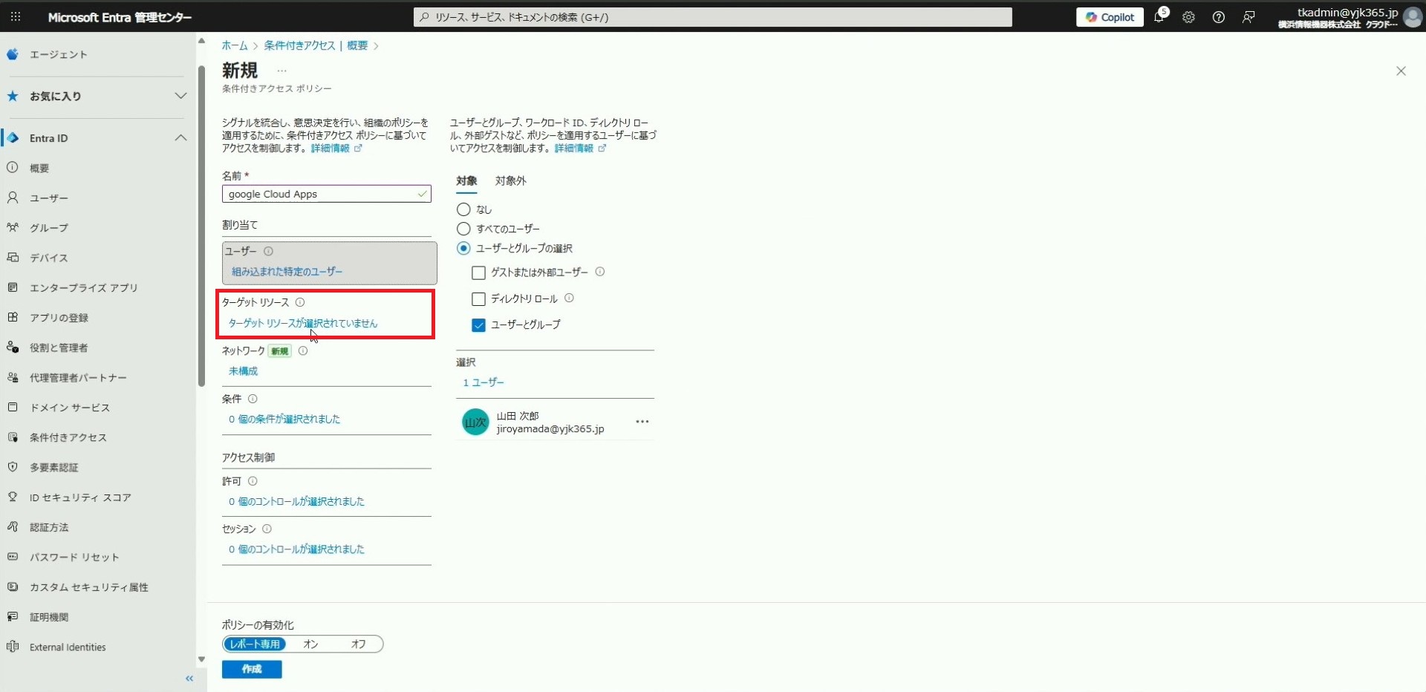Collapse sidebar with double-chevron icon

[x=189, y=679]
